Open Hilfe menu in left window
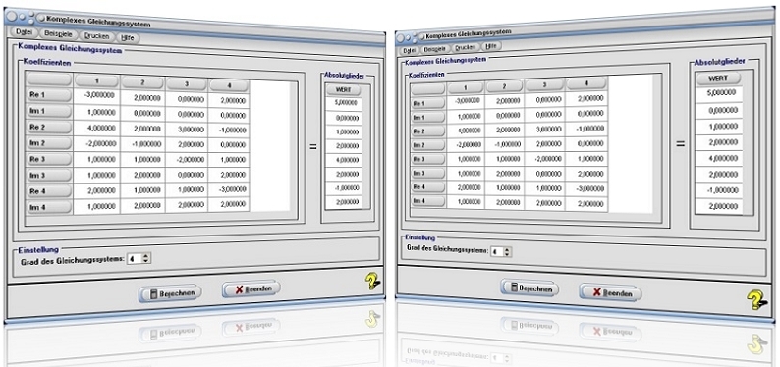The width and height of the screenshot is (780, 367). 129,37
